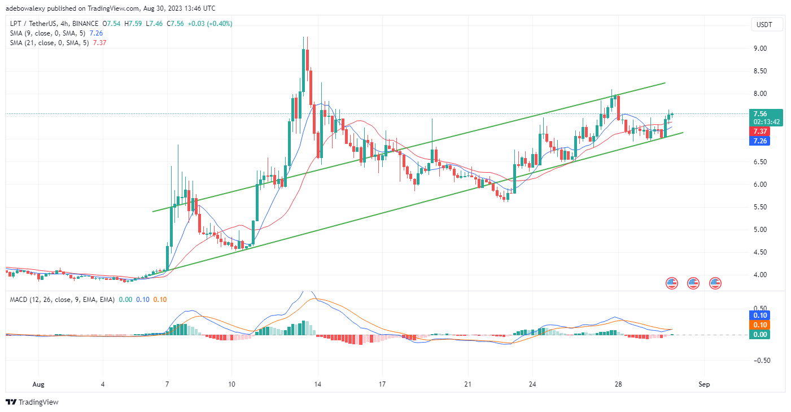Viewport: 791px width, 412px height.
Task: Click the Sep date label on time axis
Action: 704,384
